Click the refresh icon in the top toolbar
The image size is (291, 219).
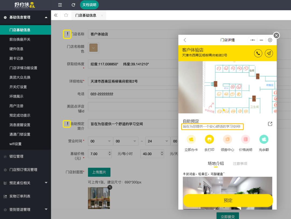(x=73, y=5)
